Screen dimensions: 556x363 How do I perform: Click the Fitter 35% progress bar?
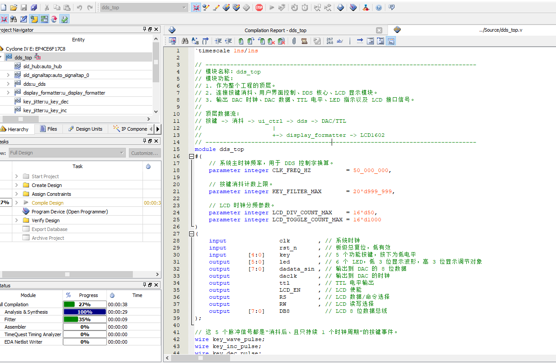pyautogui.click(x=85, y=319)
